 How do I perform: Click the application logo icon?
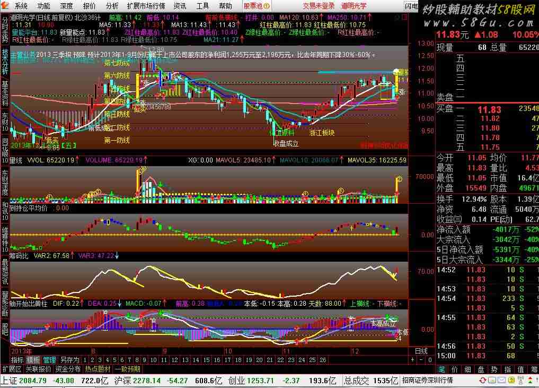[5, 6]
